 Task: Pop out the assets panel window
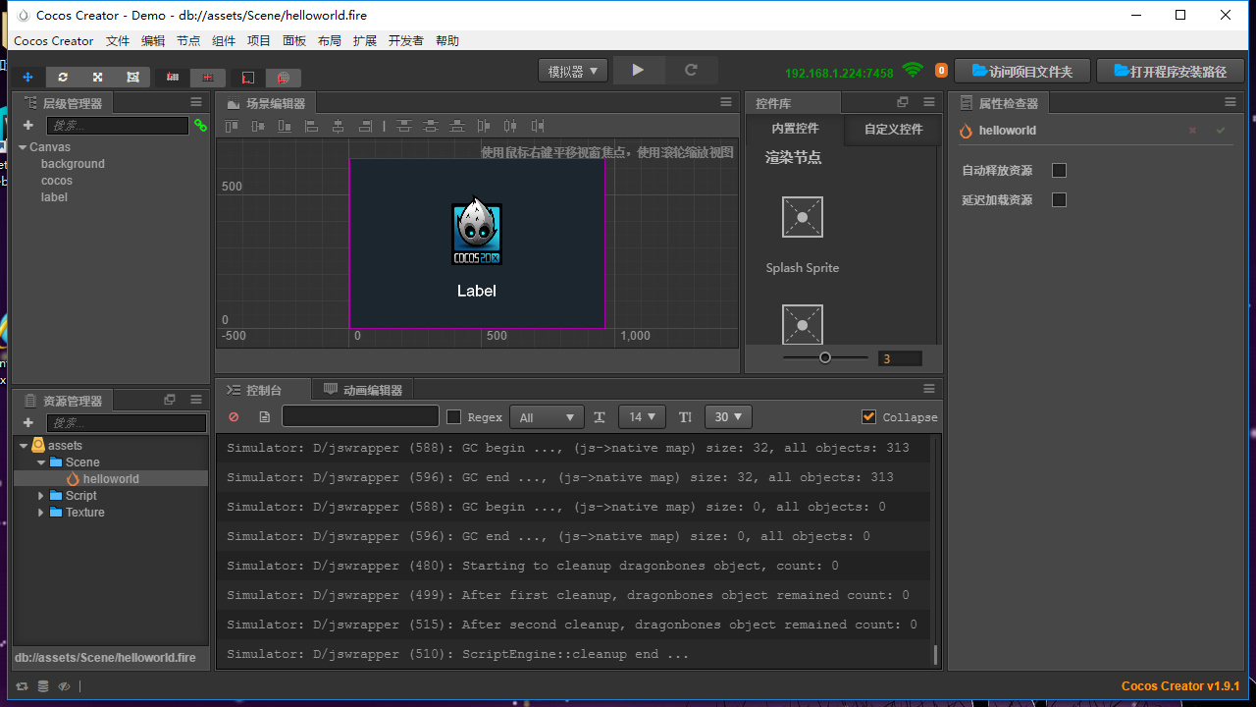[170, 400]
